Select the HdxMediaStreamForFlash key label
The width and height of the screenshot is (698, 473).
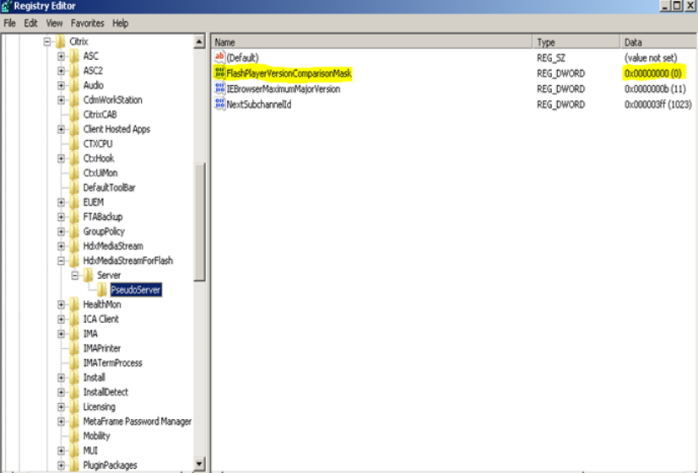127,261
